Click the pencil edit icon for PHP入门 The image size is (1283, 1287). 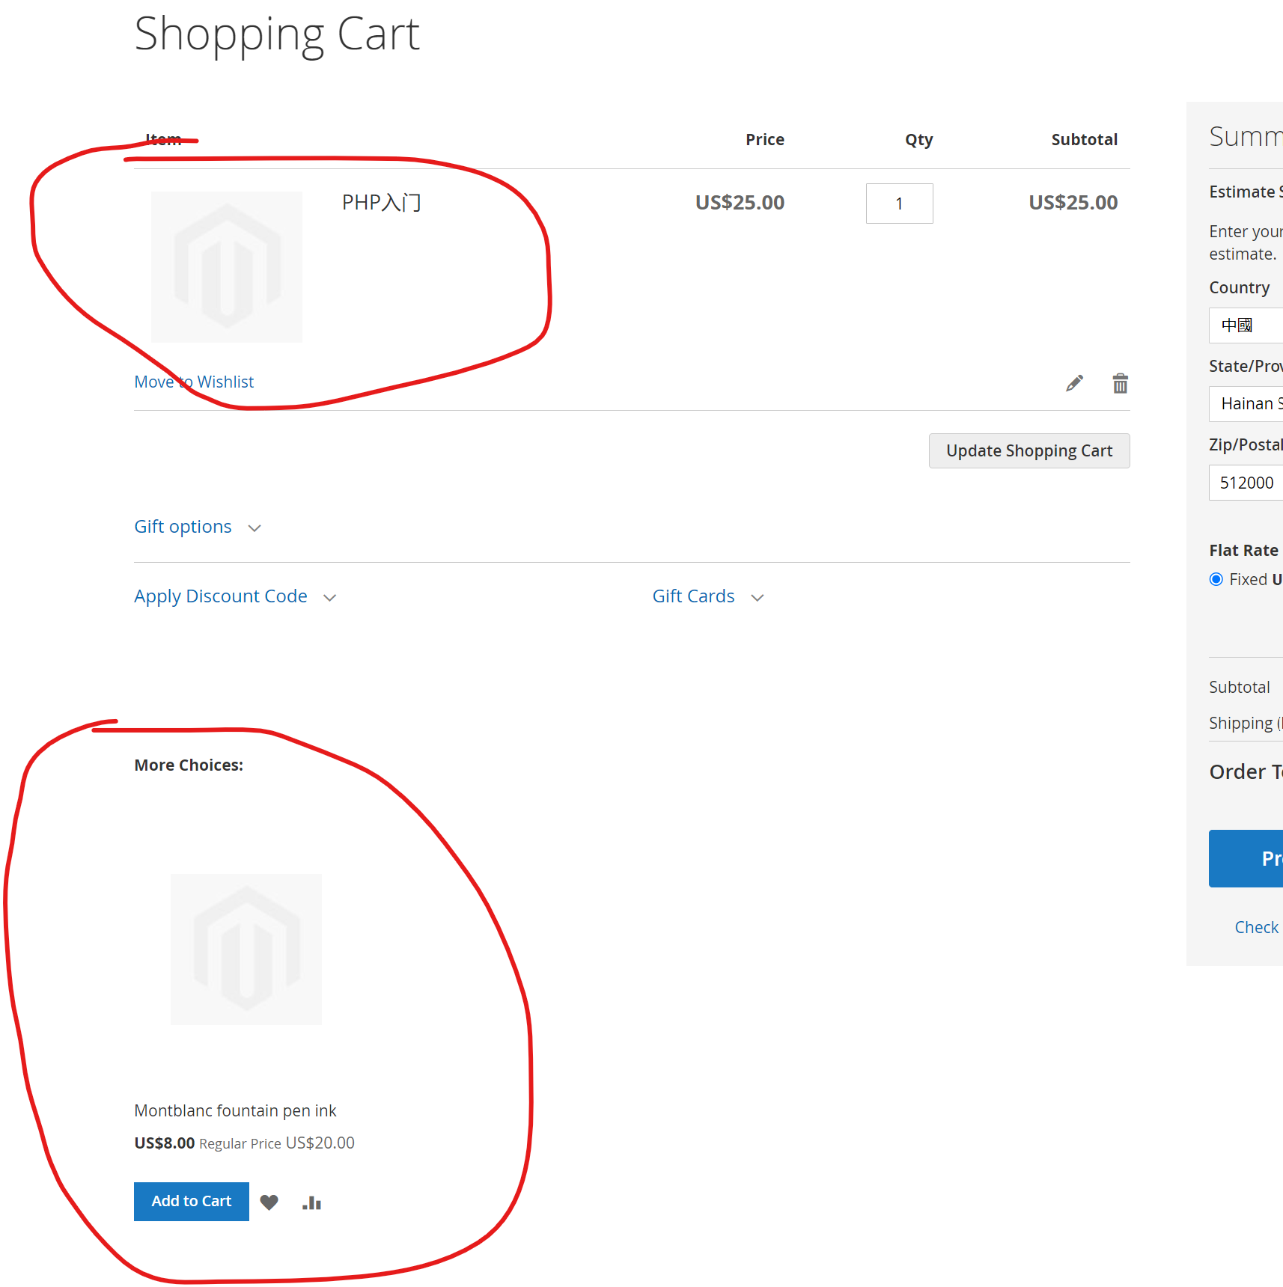(x=1075, y=383)
